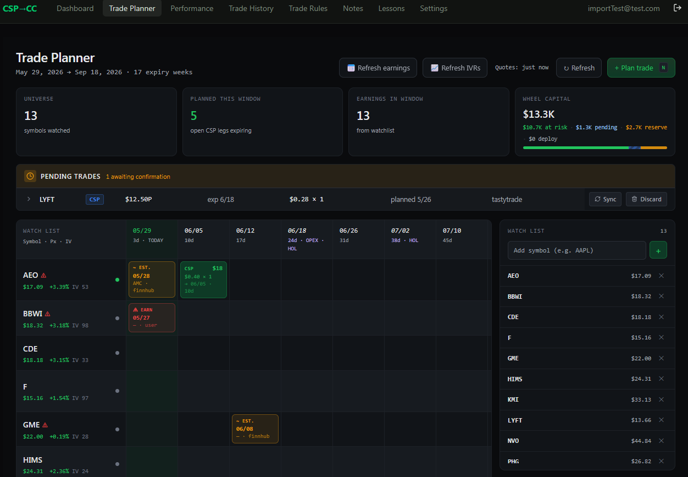The image size is (688, 477).
Task: Click the green plus add-symbol button
Action: coord(658,250)
